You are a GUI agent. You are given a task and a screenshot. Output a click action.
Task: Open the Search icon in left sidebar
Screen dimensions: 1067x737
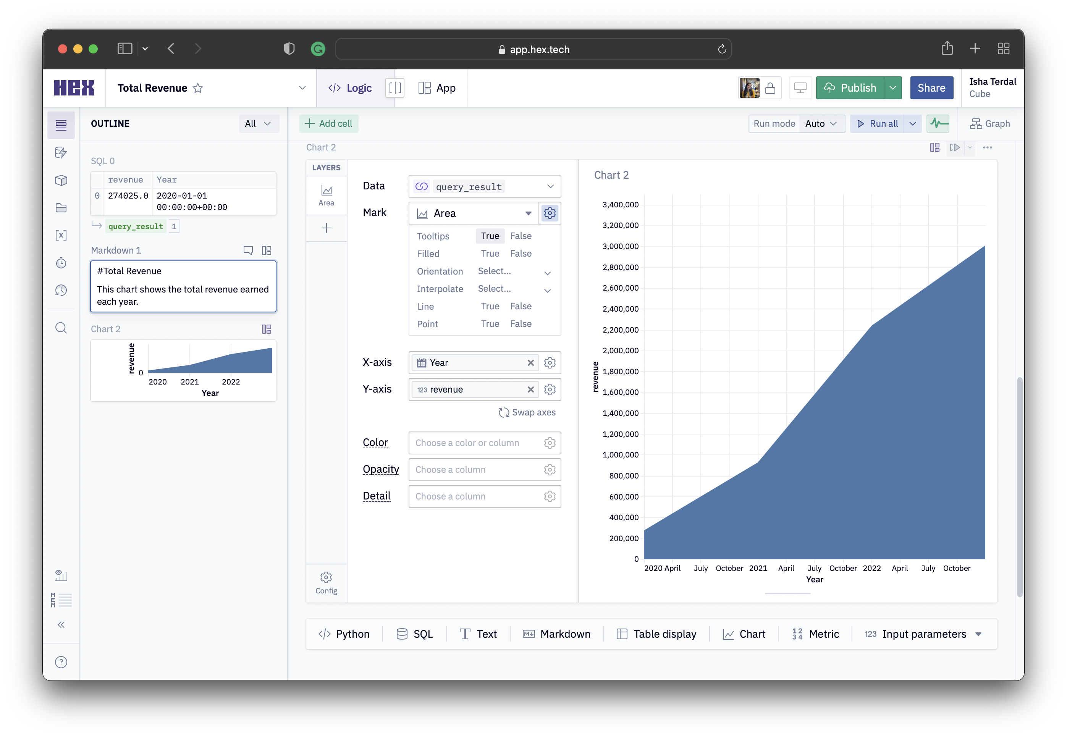click(x=61, y=328)
